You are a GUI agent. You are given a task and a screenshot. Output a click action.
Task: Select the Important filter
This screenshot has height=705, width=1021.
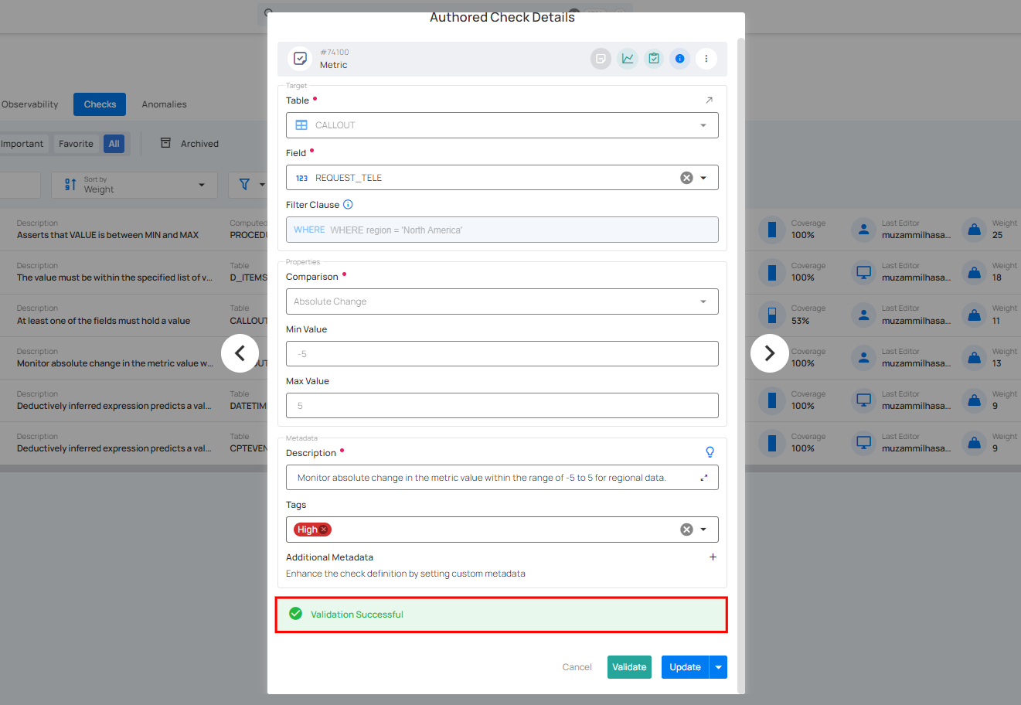pyautogui.click(x=22, y=144)
